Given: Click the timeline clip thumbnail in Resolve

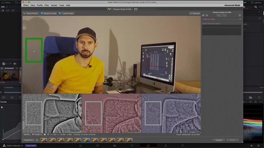Looking at the screenshot, I should [9, 76].
